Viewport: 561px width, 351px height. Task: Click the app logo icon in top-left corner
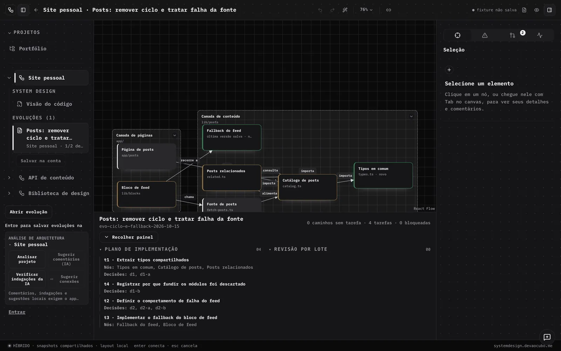click(11, 10)
